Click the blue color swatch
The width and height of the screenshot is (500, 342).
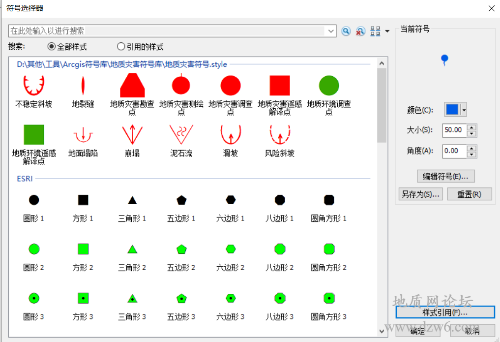(x=452, y=110)
